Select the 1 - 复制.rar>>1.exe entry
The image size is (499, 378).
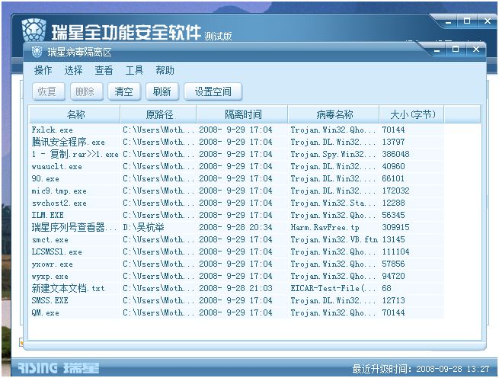coord(236,155)
